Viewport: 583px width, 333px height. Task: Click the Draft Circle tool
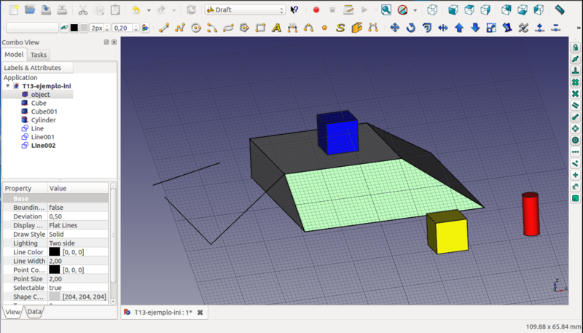[196, 28]
